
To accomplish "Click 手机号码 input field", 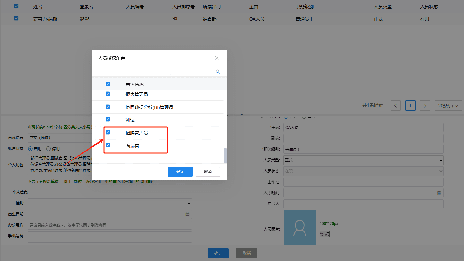I will [110, 236].
